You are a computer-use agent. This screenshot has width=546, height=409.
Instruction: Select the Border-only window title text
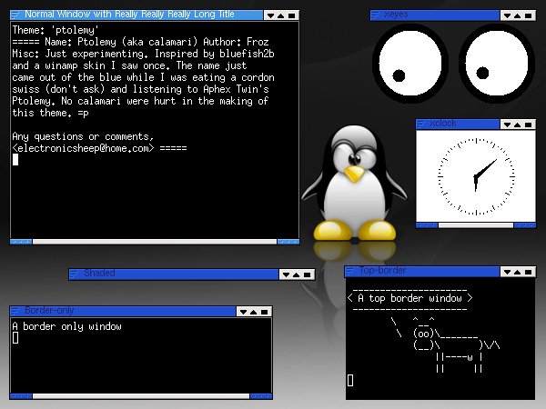(49, 310)
